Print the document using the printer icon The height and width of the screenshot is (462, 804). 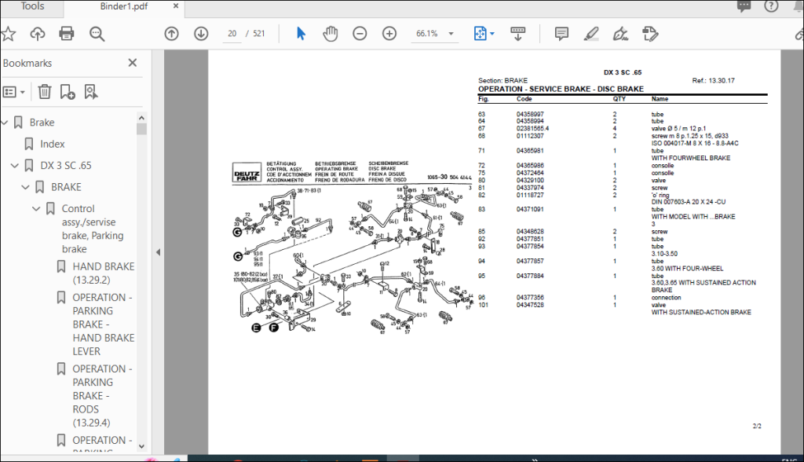(67, 34)
